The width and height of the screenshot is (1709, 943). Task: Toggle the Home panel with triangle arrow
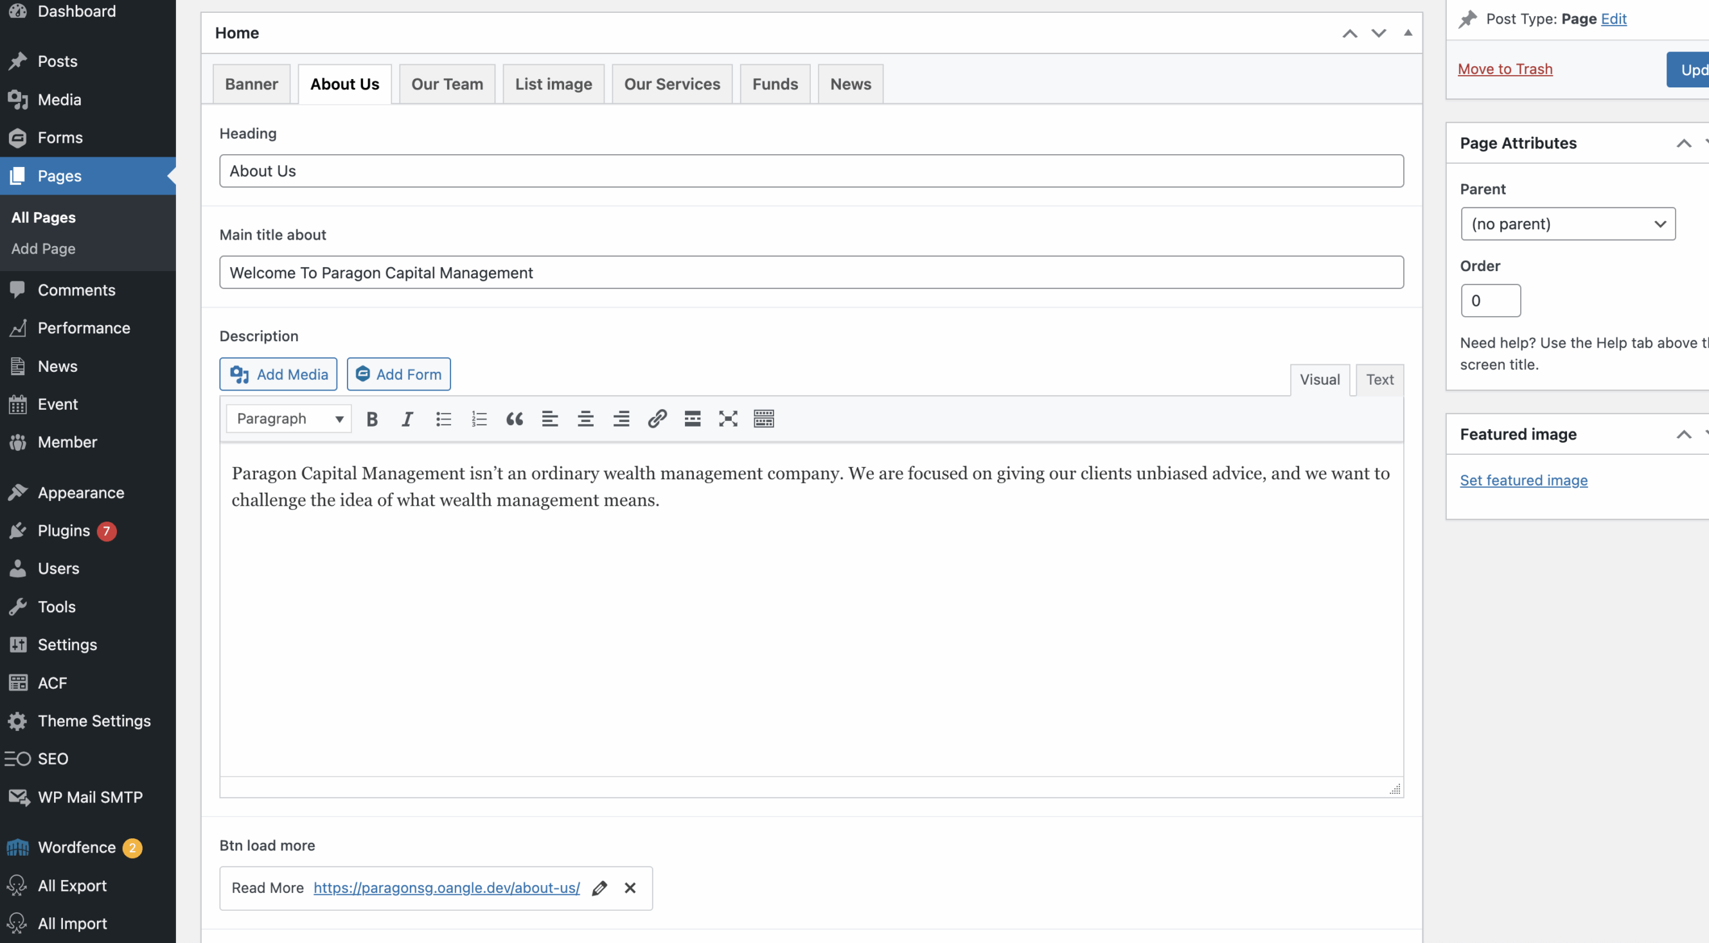[x=1408, y=33]
